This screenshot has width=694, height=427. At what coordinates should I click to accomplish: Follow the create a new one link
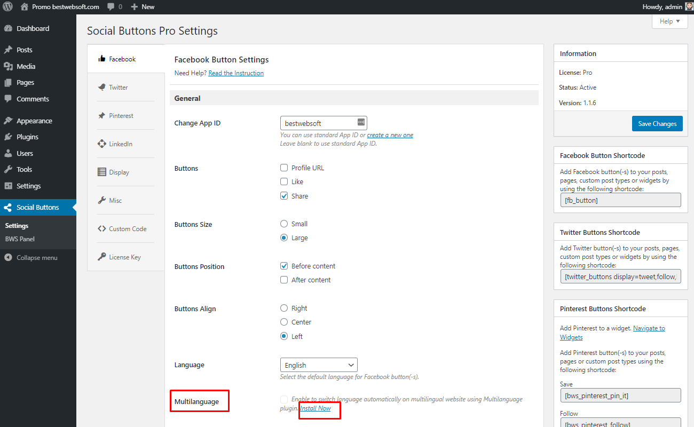pyautogui.click(x=390, y=135)
